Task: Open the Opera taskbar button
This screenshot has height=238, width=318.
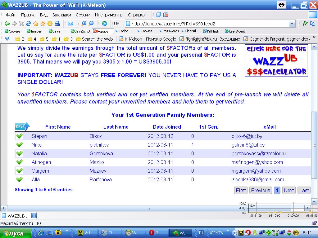Action: point(157,233)
